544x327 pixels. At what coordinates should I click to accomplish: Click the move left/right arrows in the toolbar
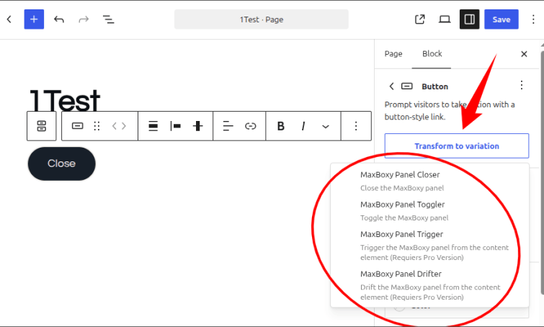coord(119,126)
